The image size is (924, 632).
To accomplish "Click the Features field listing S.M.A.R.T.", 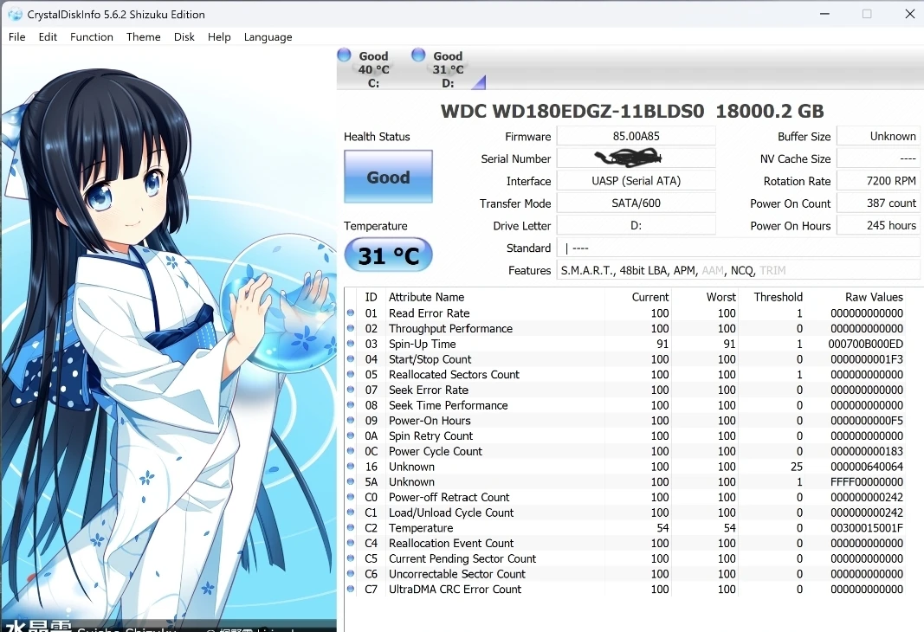I will [738, 270].
